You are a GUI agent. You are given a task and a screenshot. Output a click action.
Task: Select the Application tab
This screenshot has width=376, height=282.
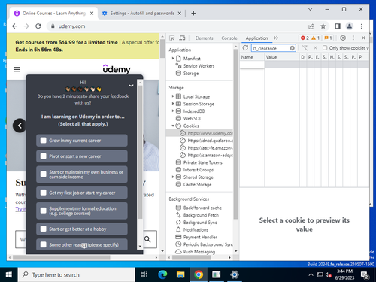(x=256, y=38)
